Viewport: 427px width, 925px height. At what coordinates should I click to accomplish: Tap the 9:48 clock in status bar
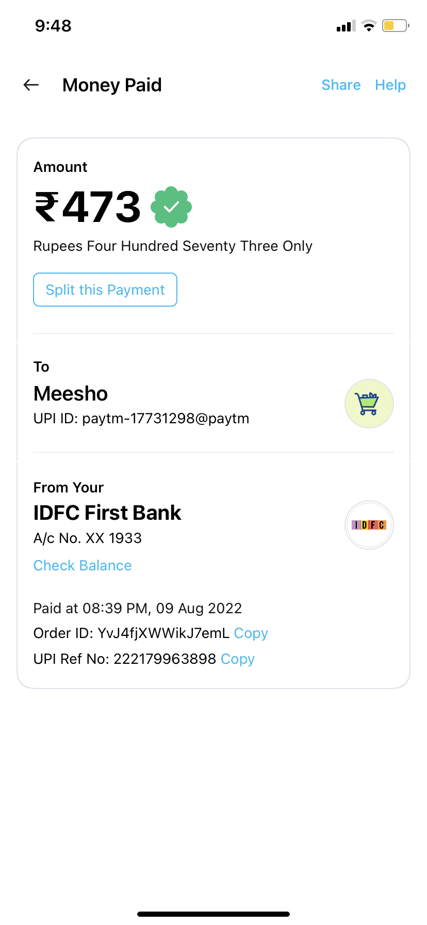53,26
